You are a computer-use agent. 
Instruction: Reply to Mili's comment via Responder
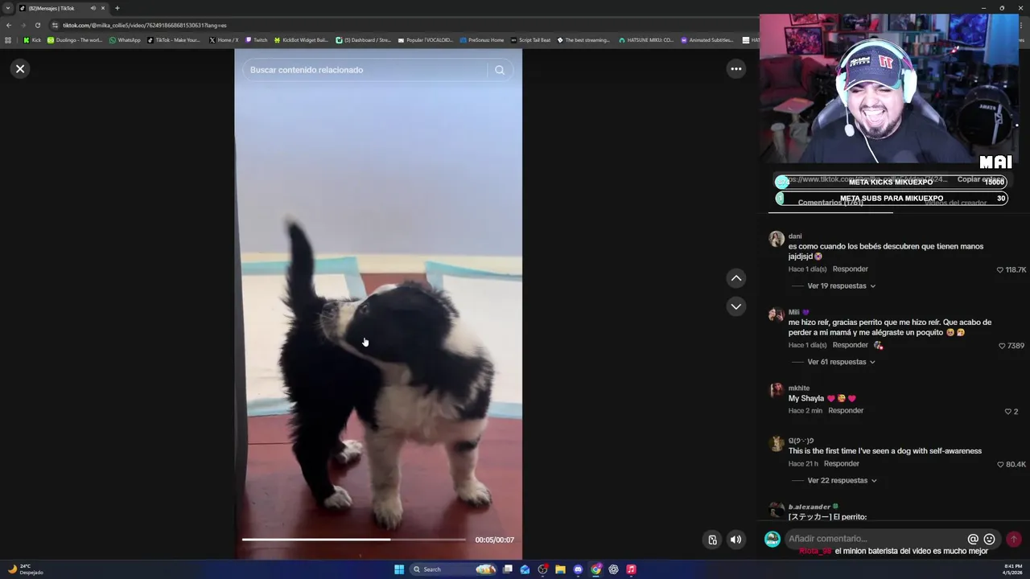click(x=851, y=345)
